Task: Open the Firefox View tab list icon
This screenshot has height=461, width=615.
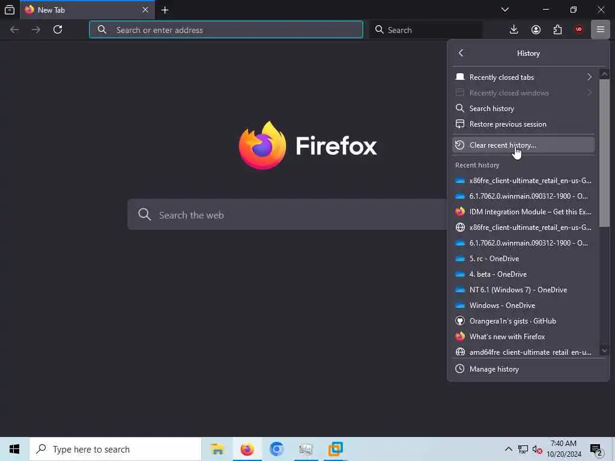Action: pyautogui.click(x=10, y=10)
